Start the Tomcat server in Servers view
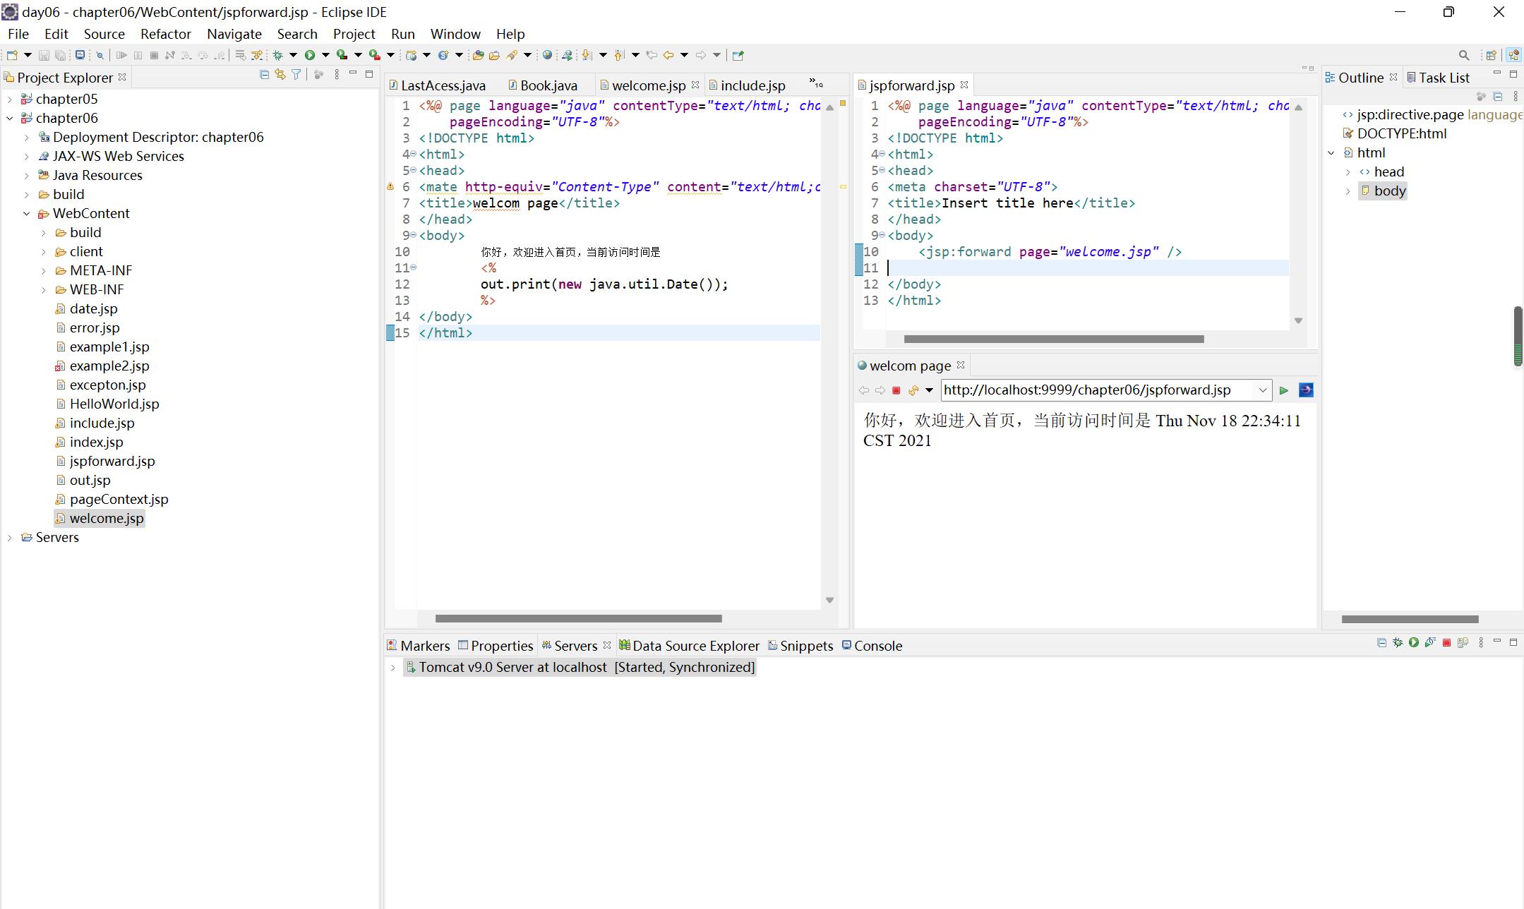 click(x=1414, y=643)
